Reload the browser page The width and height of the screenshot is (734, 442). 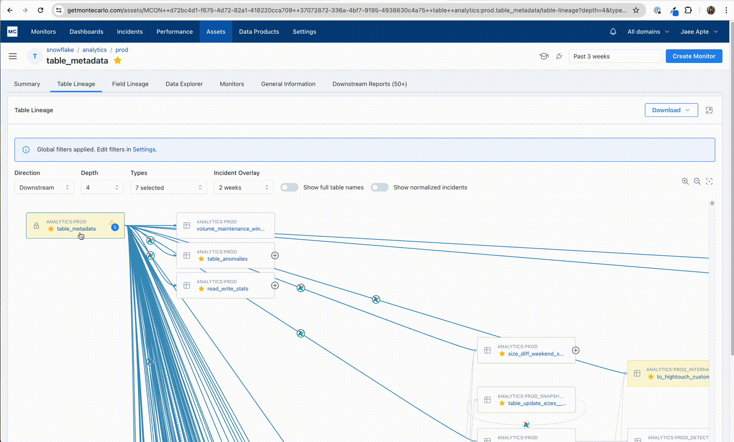coord(40,10)
